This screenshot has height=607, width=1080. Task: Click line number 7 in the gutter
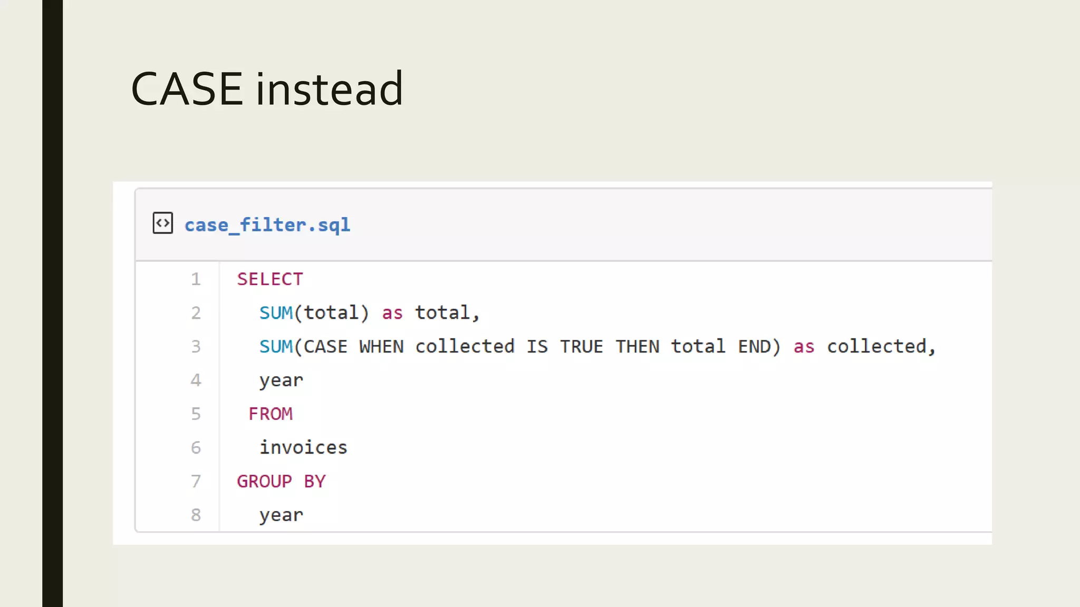pos(196,481)
